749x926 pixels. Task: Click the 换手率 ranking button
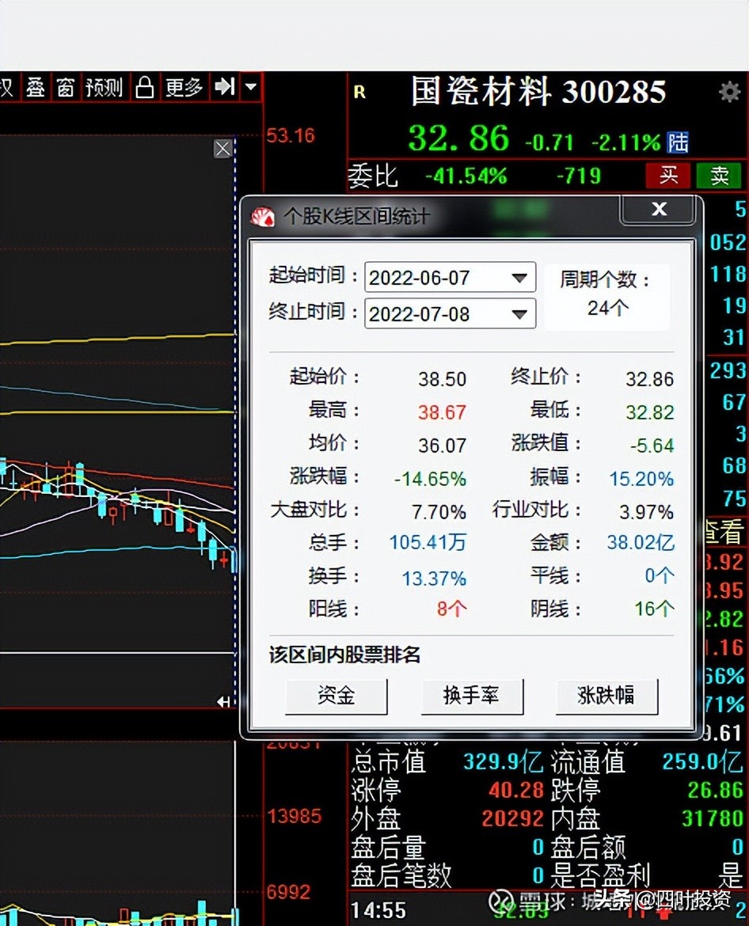click(471, 696)
